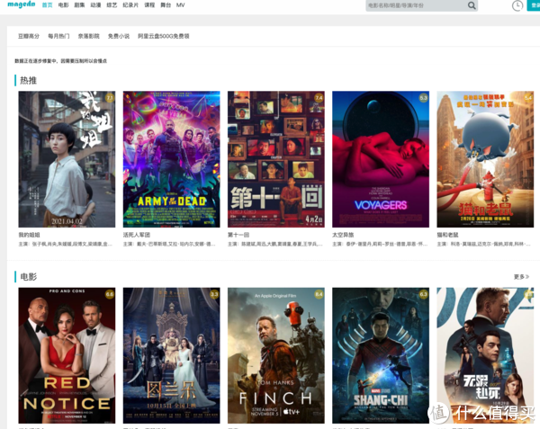The height and width of the screenshot is (429, 540).
Task: Click the 热推 section heading
Action: [x=28, y=81]
